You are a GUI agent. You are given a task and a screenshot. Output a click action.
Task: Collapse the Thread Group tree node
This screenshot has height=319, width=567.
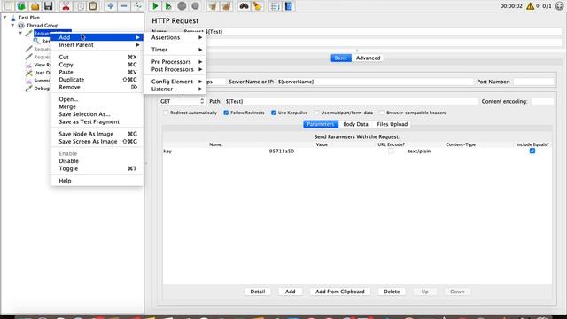point(12,25)
